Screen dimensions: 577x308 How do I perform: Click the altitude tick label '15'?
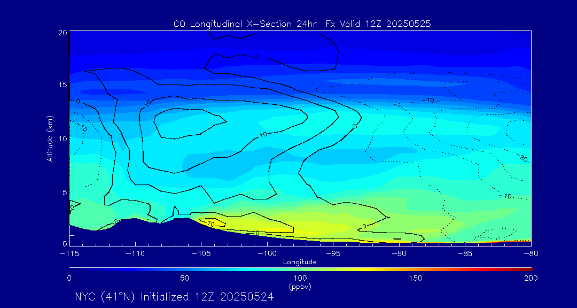63,84
